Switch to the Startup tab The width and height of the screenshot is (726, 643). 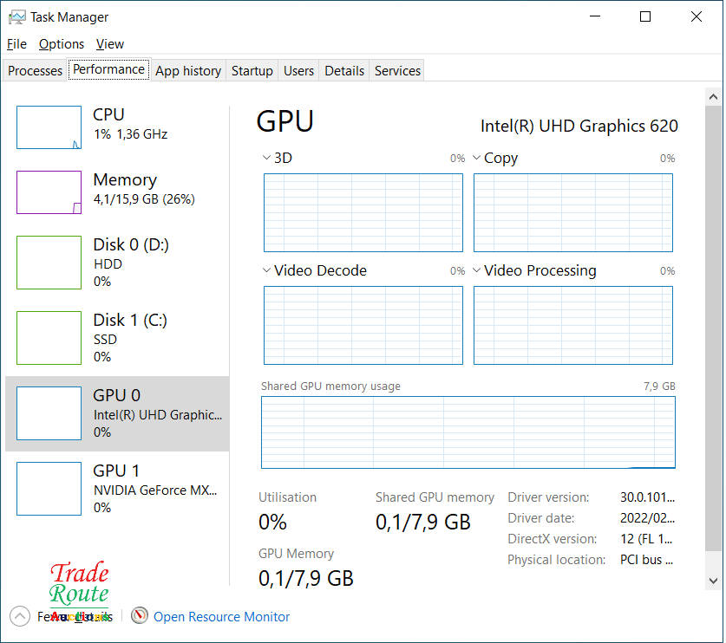[252, 71]
